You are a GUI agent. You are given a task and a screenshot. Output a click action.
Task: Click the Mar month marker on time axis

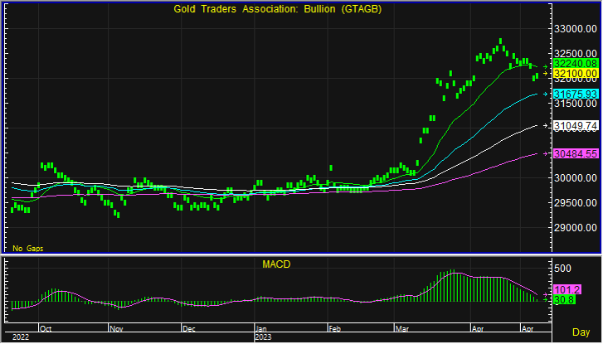tap(402, 329)
